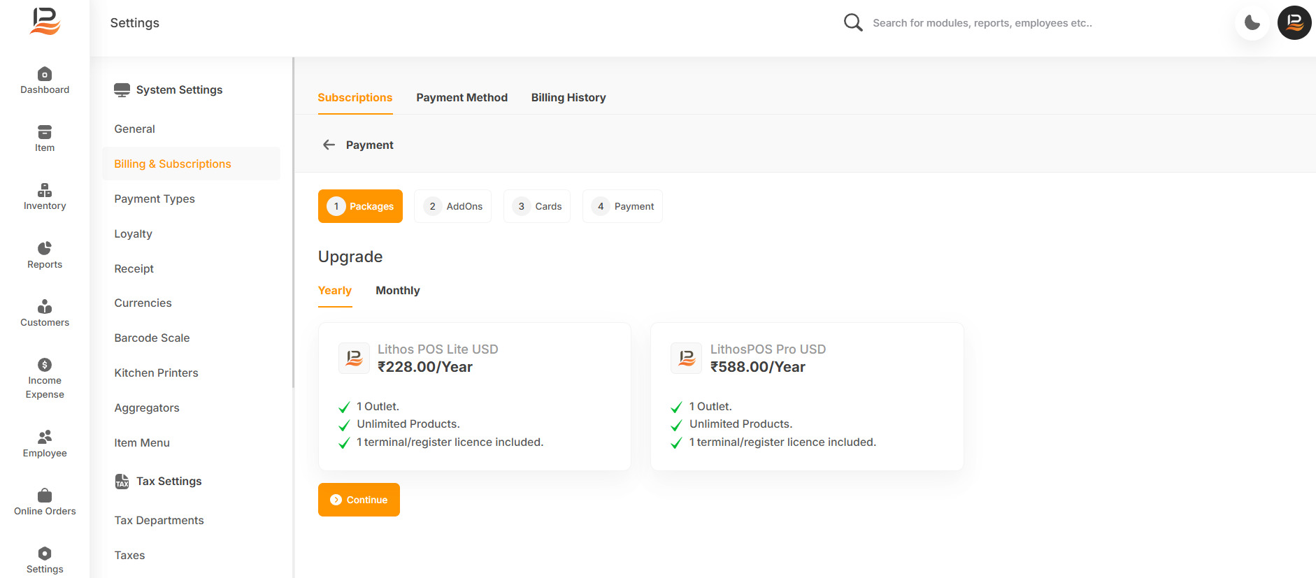Open Online Orders bag icon
This screenshot has width=1316, height=578.
pyautogui.click(x=45, y=495)
